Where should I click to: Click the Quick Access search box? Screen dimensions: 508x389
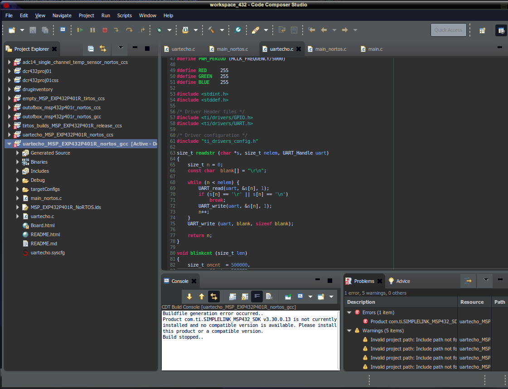[448, 30]
